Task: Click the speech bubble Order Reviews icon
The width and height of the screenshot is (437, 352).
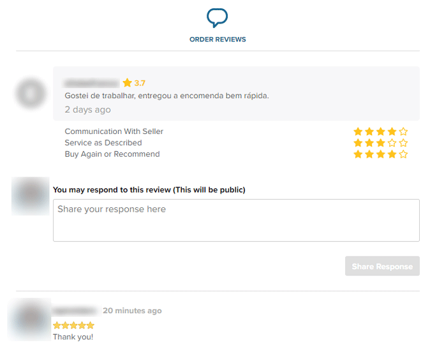Action: pos(218,17)
